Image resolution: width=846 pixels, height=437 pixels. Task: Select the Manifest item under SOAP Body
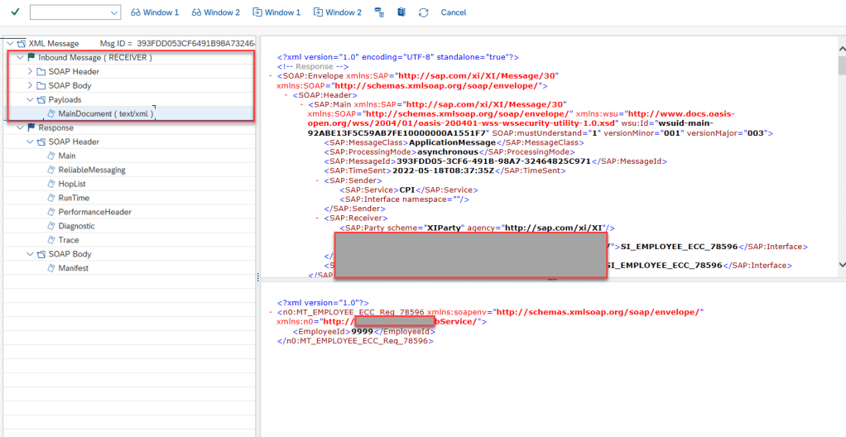coord(73,268)
